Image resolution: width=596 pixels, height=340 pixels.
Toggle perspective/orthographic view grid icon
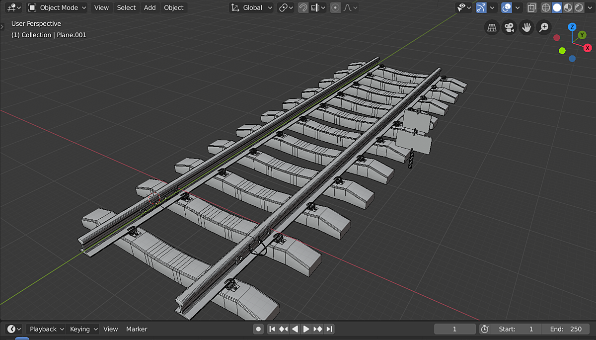pos(492,27)
